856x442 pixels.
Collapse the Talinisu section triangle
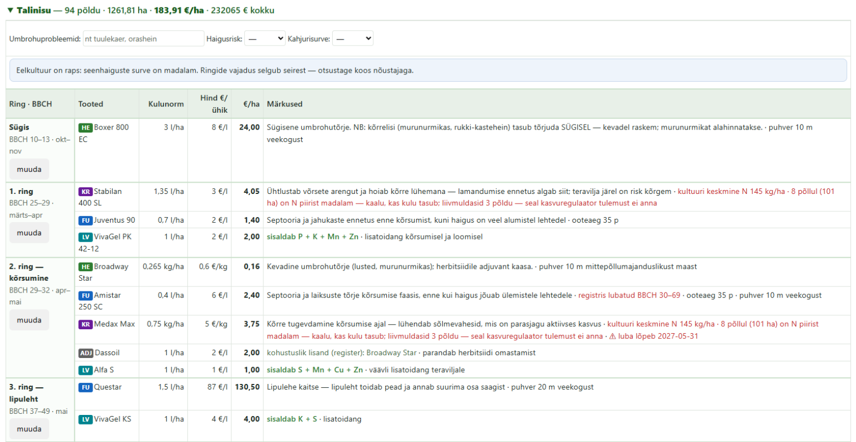coord(10,11)
